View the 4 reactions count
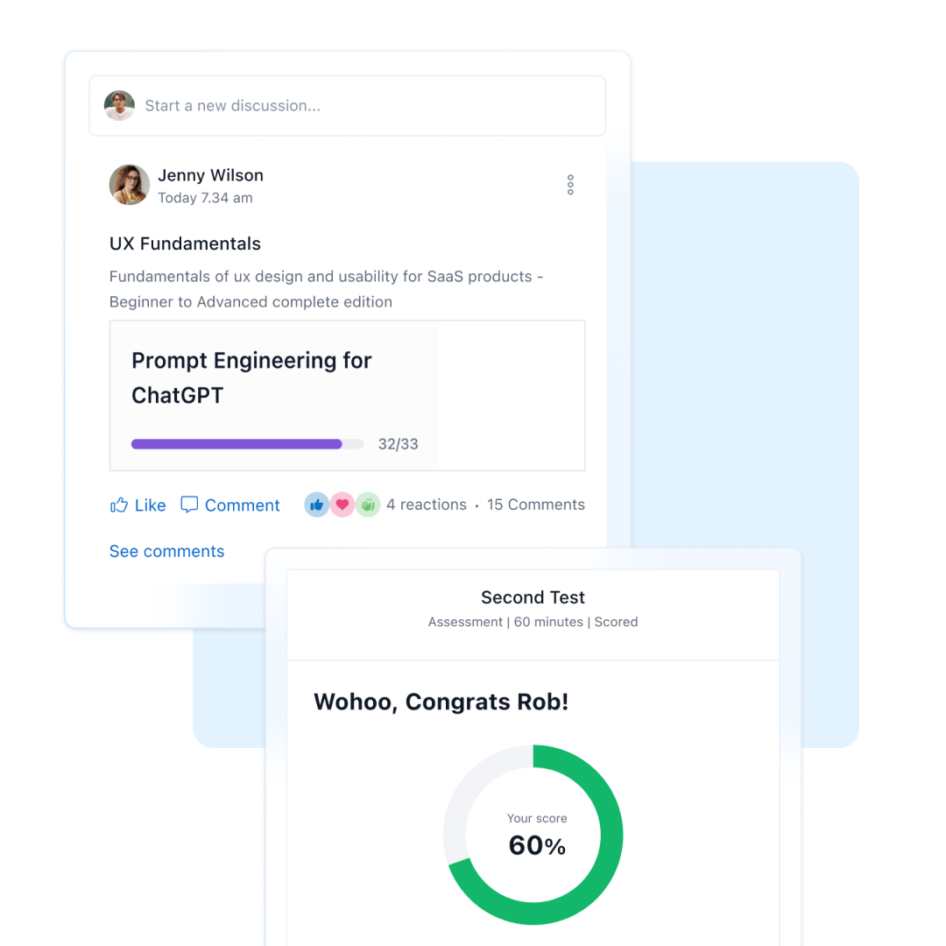Image resolution: width=946 pixels, height=946 pixels. click(x=427, y=505)
